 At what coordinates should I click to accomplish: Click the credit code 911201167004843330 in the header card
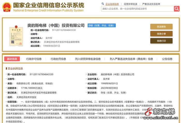pyautogui.click(x=64, y=30)
